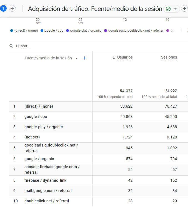The width and height of the screenshot is (188, 207).
Task: Add a comparison with the plus icon beside the T badge
Action: click(12, 8)
